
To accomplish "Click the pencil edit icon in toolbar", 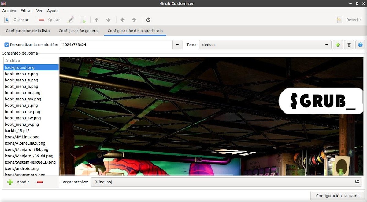I will (x=71, y=20).
